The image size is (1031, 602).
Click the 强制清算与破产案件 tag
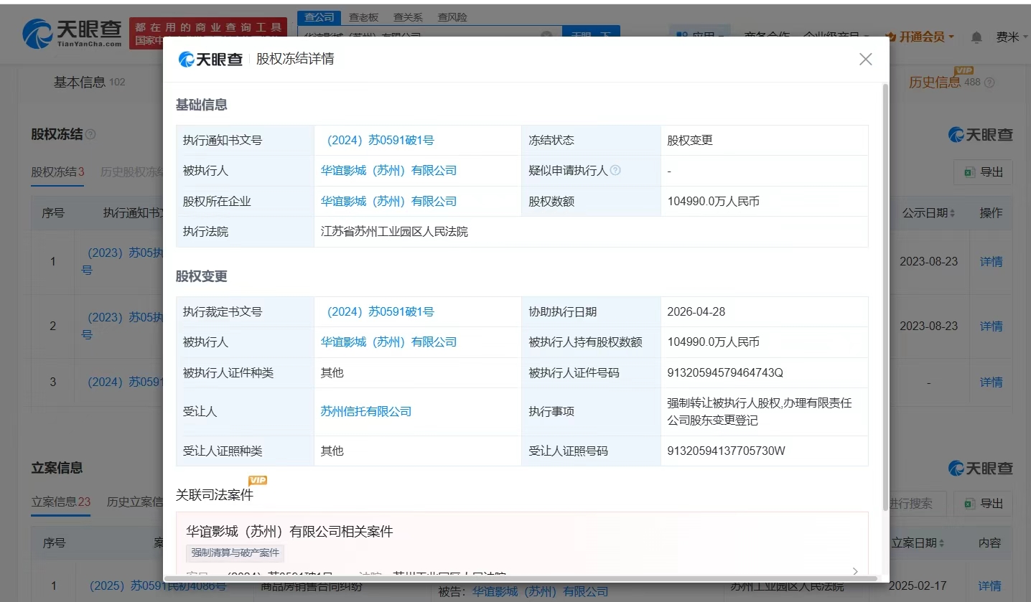(x=235, y=553)
